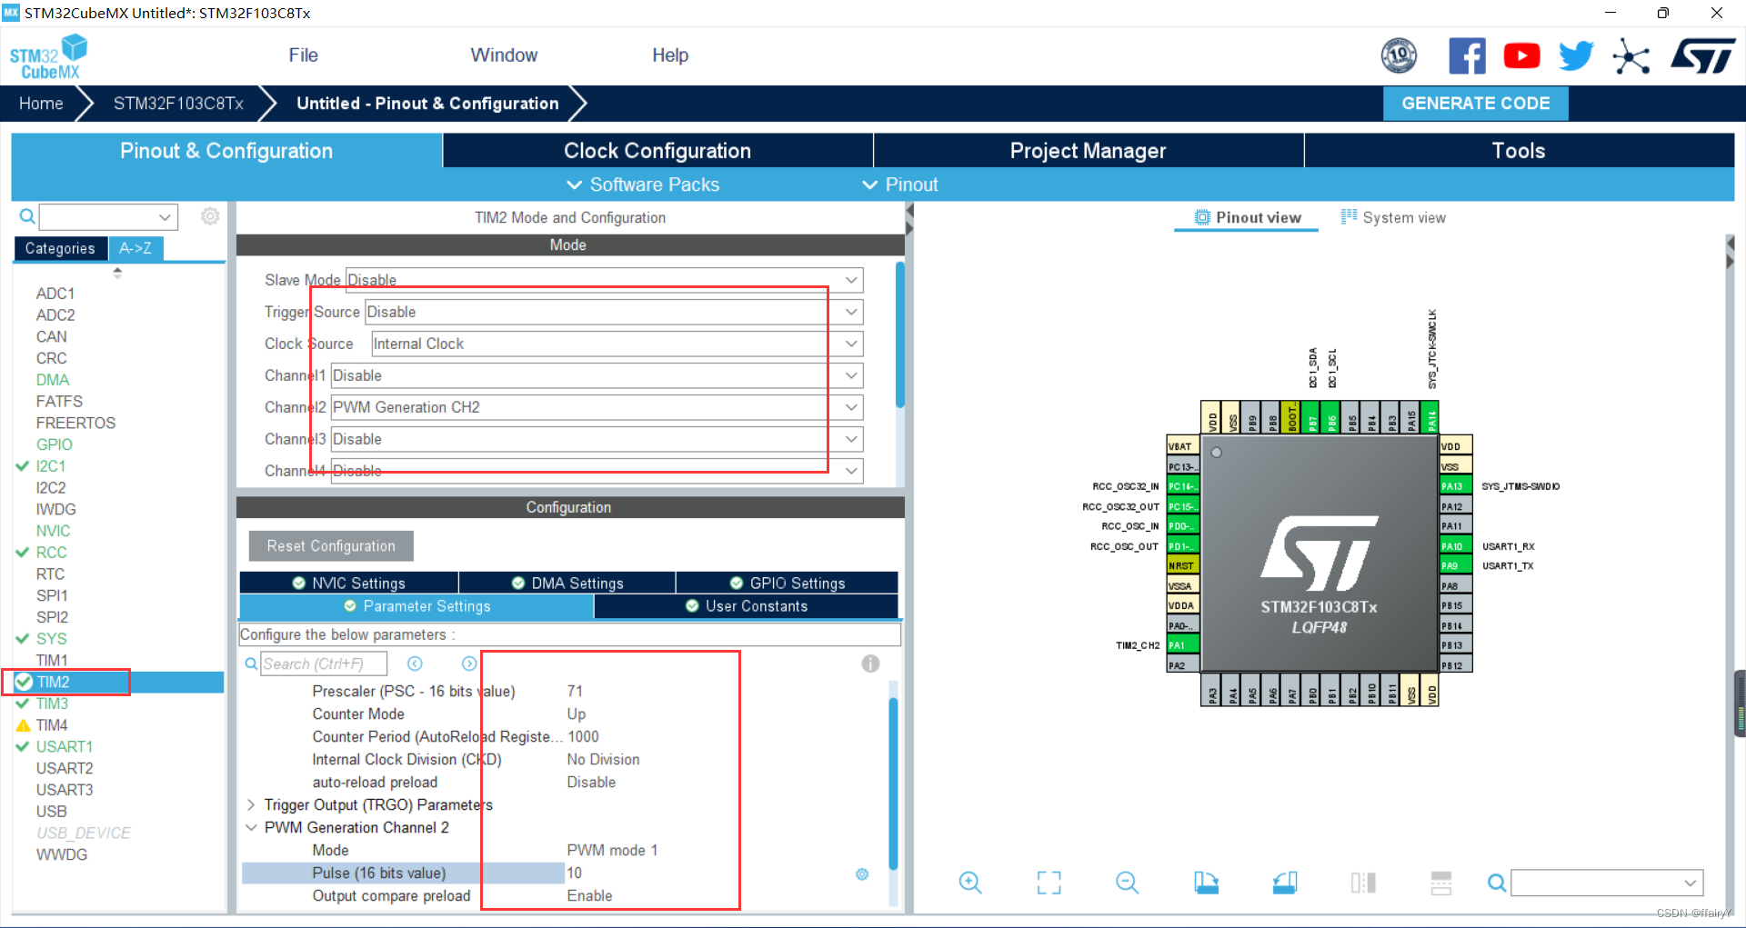Switch to the Tools tab

[1519, 151]
